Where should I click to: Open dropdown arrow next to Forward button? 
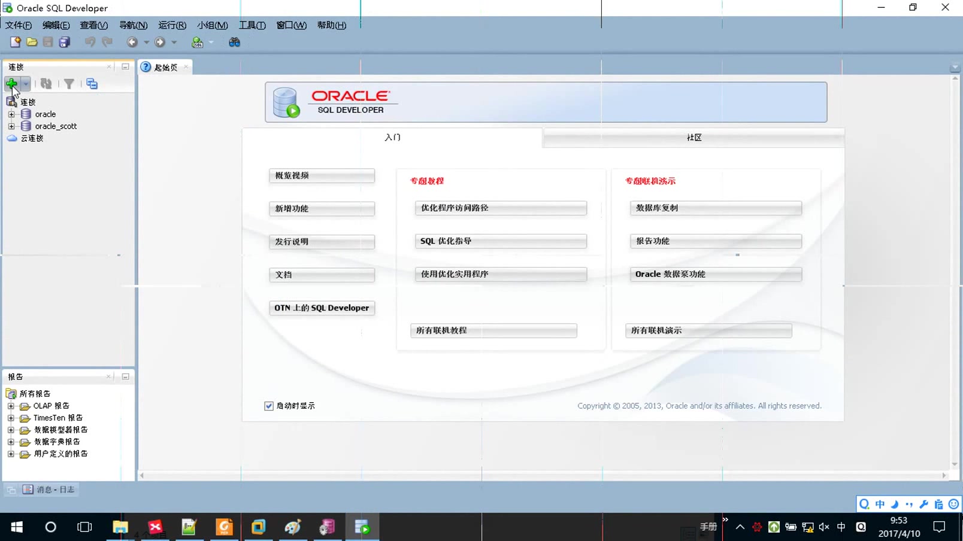[x=174, y=42]
